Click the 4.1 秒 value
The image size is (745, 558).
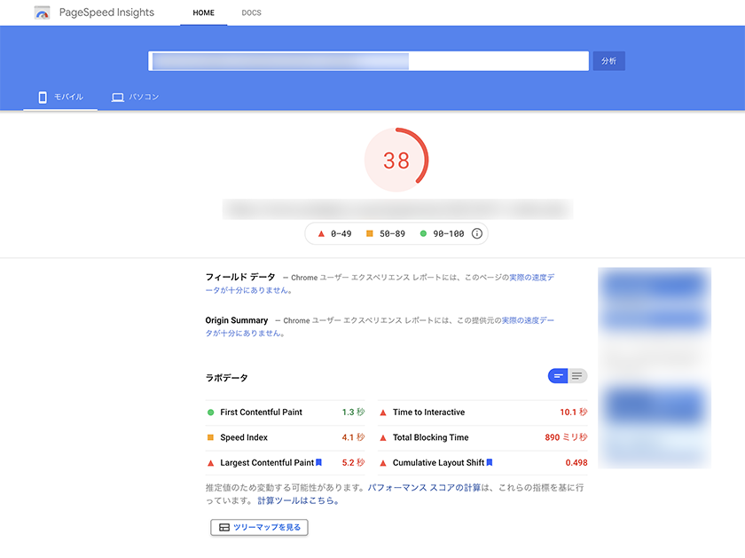coord(353,437)
